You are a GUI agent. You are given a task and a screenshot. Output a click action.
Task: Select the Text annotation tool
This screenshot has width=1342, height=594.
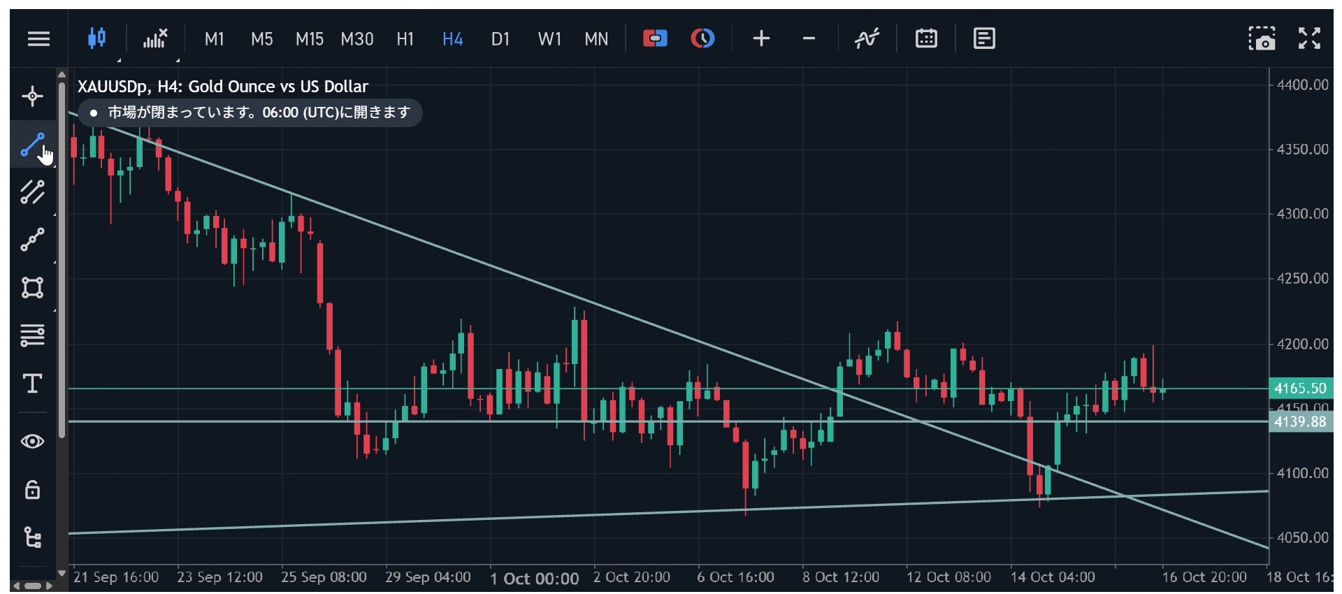tap(32, 383)
